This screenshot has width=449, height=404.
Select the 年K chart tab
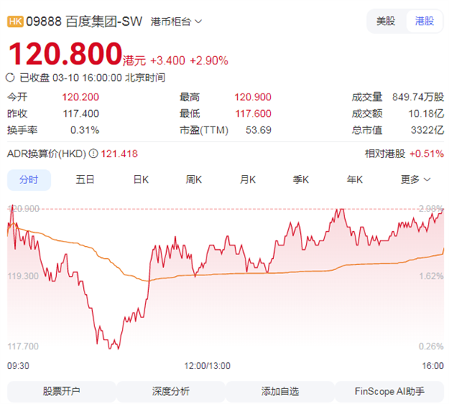point(355,180)
